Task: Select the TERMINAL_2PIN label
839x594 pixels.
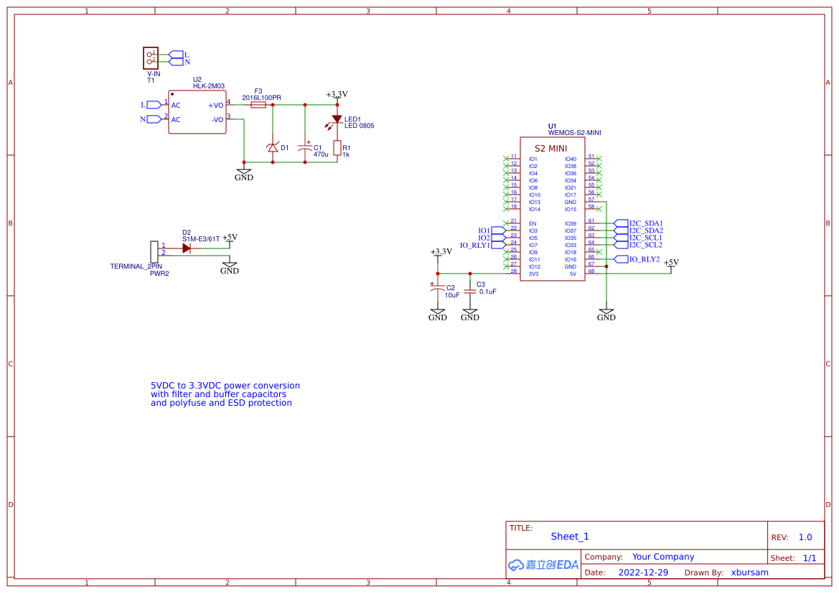Action: coord(136,266)
